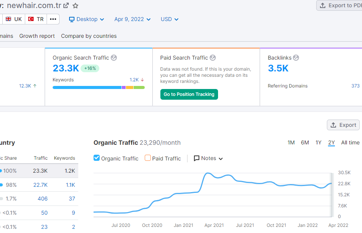The image size is (362, 233).
Task: Click the chart Export button
Action: [x=343, y=125]
